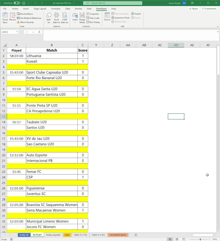
Task: Click the Save icon in title bar
Action: 24,3
